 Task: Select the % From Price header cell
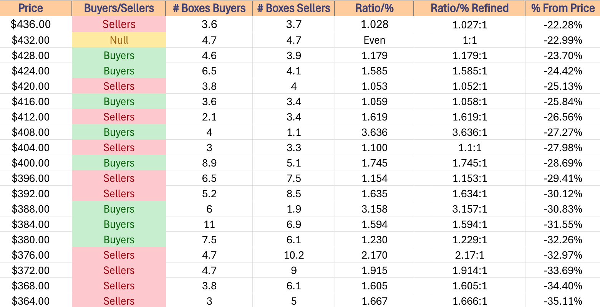tap(563, 8)
